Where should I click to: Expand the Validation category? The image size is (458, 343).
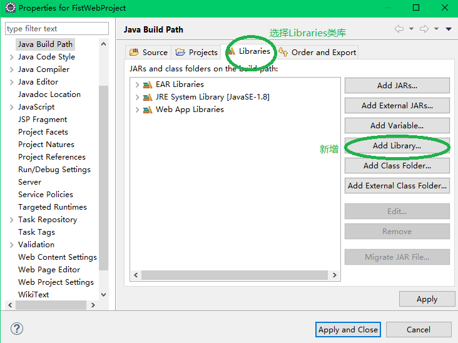[12, 245]
